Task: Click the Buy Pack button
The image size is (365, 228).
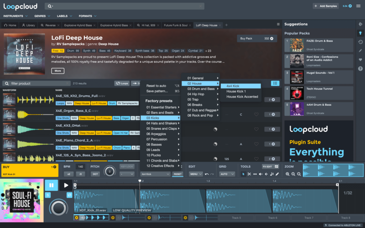Action: tap(257, 39)
